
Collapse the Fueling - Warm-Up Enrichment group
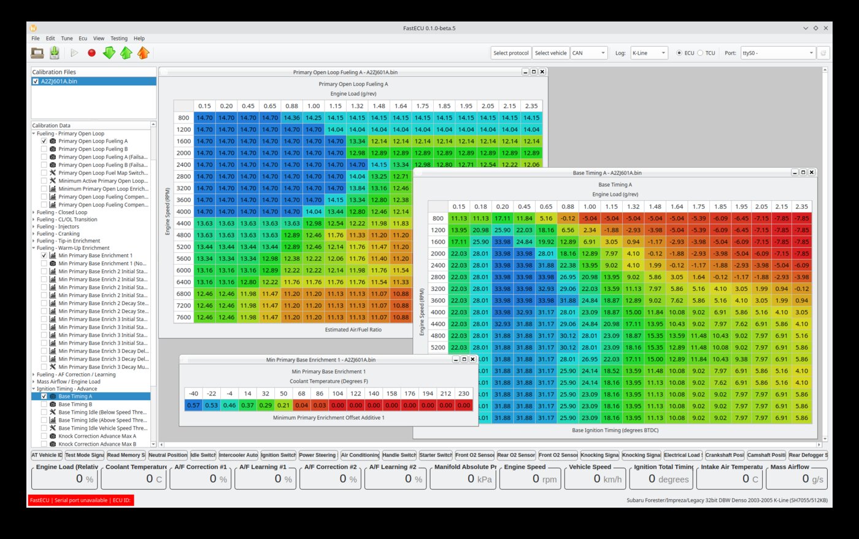pos(34,248)
